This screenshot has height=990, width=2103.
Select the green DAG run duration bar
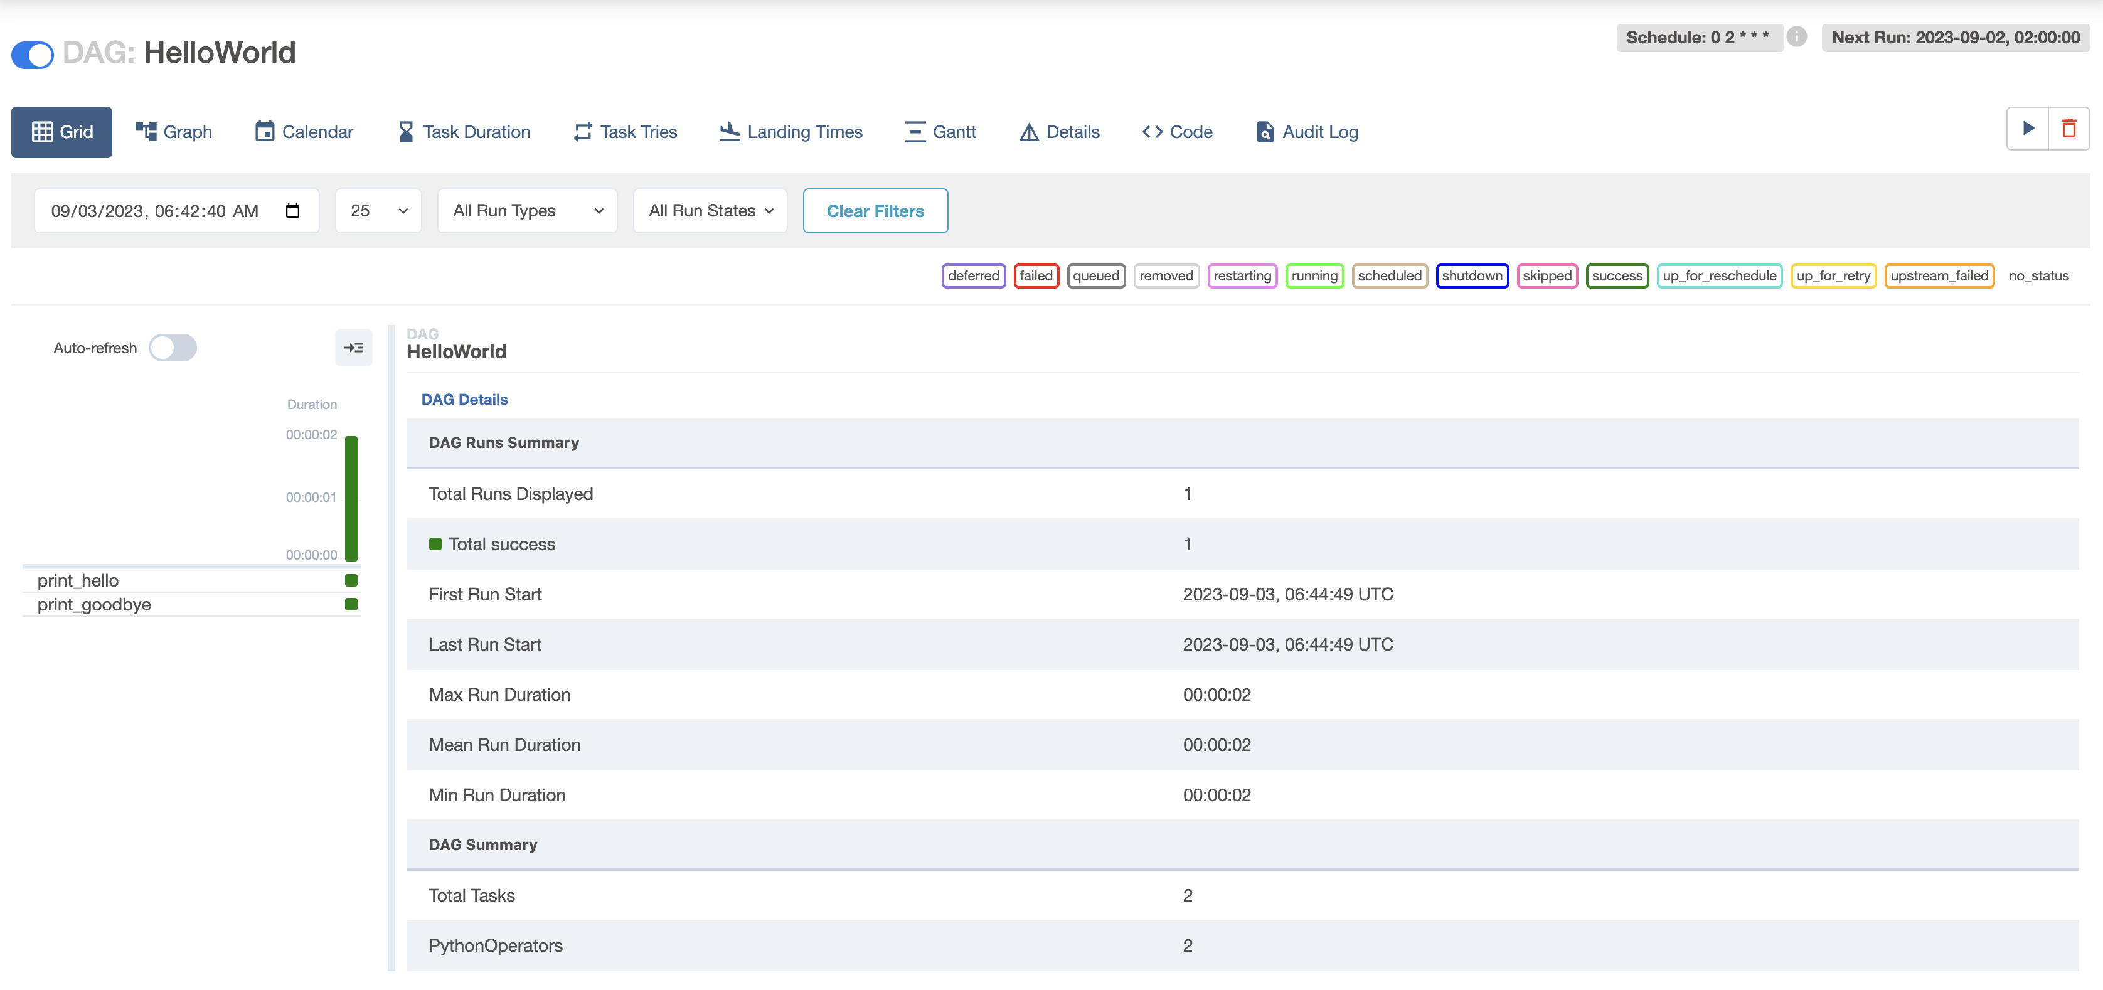(351, 498)
